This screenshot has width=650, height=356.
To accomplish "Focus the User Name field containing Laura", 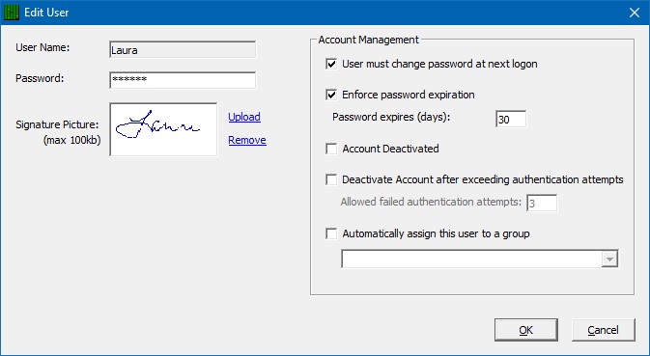I will tap(183, 50).
